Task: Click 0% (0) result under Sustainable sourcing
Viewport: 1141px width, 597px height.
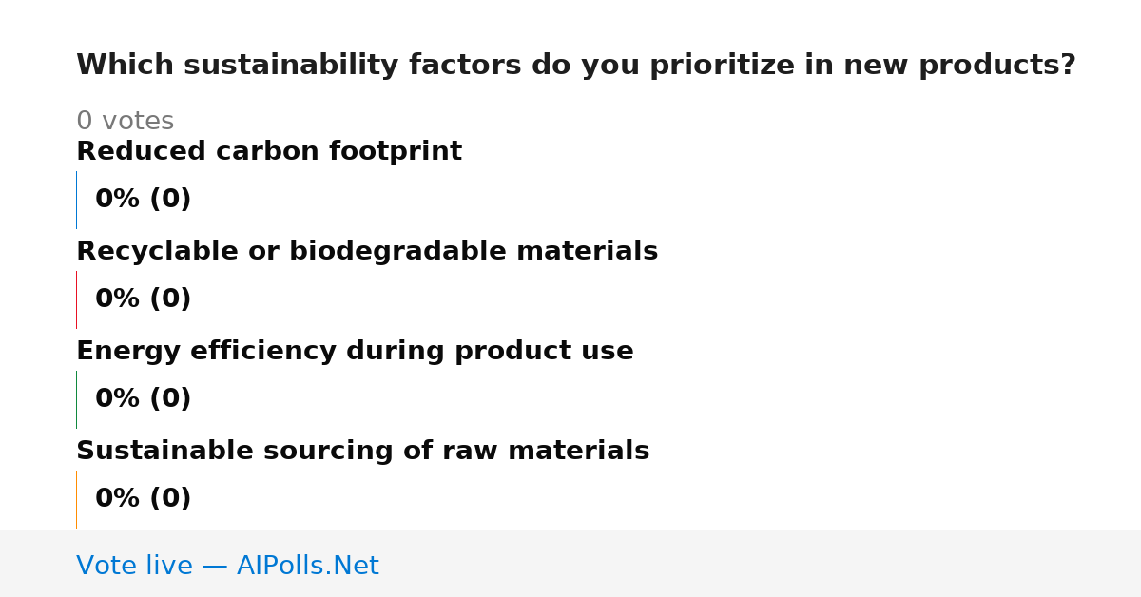Action: [x=144, y=499]
